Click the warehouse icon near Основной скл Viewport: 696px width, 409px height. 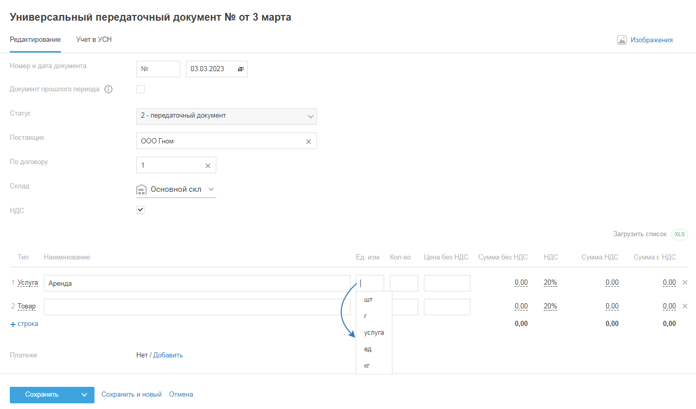pyautogui.click(x=141, y=190)
